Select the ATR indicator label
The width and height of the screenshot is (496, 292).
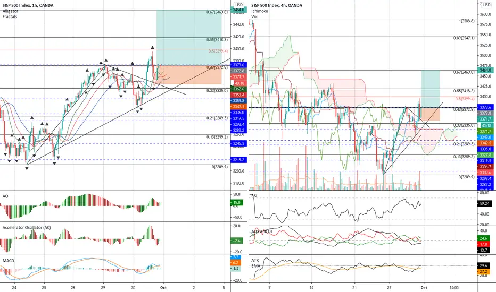point(255,261)
